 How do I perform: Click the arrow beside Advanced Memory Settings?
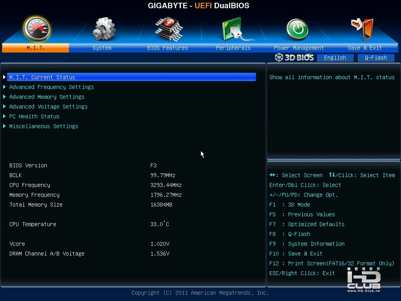click(x=4, y=97)
